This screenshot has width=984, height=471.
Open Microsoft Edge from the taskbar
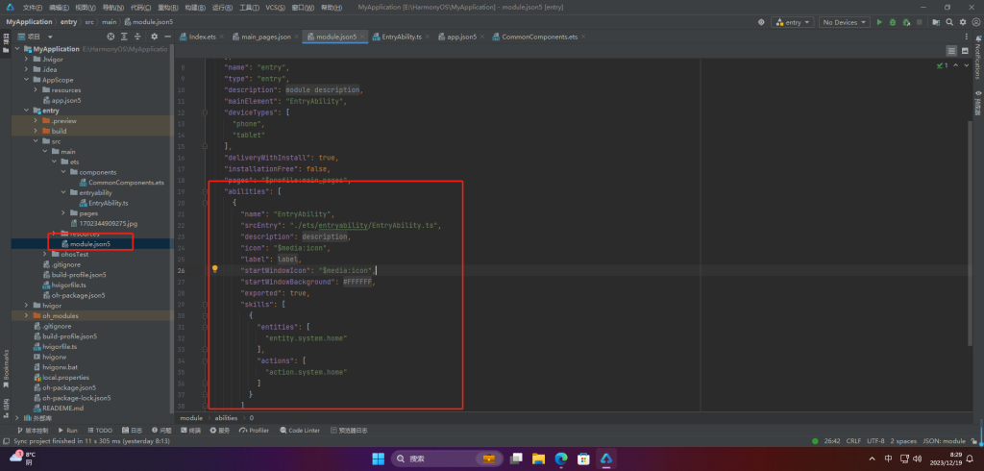coord(560,459)
